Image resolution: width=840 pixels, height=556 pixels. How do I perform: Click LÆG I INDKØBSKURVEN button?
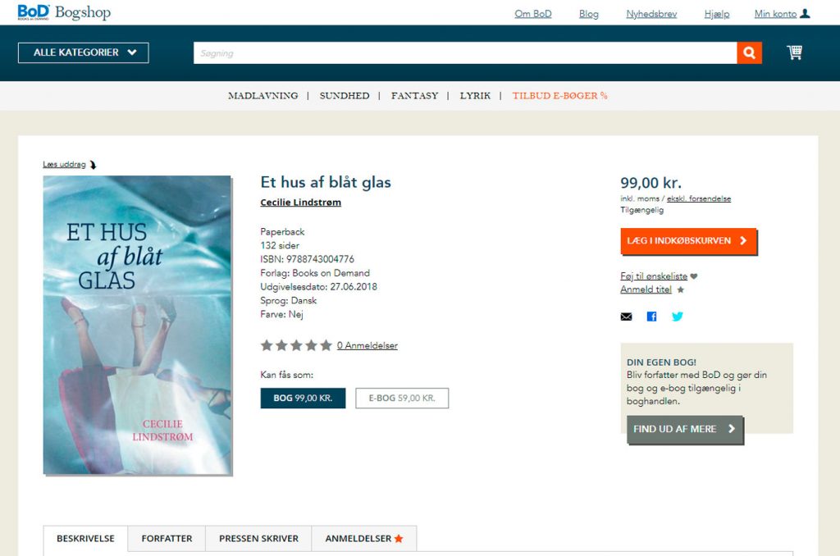pos(688,241)
